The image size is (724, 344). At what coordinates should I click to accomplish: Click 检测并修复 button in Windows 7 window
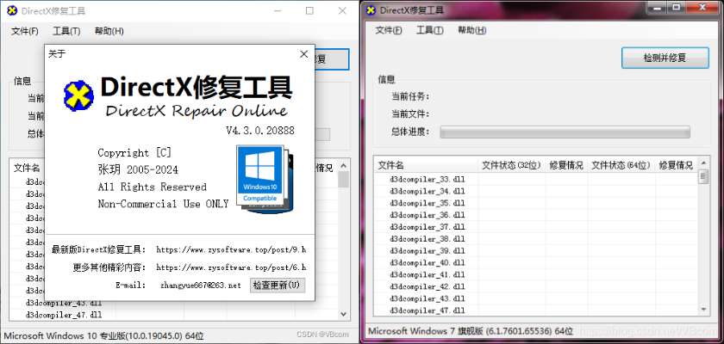tap(665, 58)
